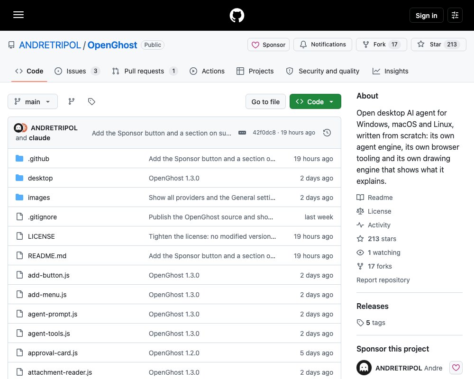Click Report repository link
Screen dimensions: 474x379
click(383, 280)
